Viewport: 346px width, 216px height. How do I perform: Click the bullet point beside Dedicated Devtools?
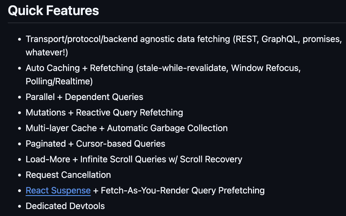(20, 207)
